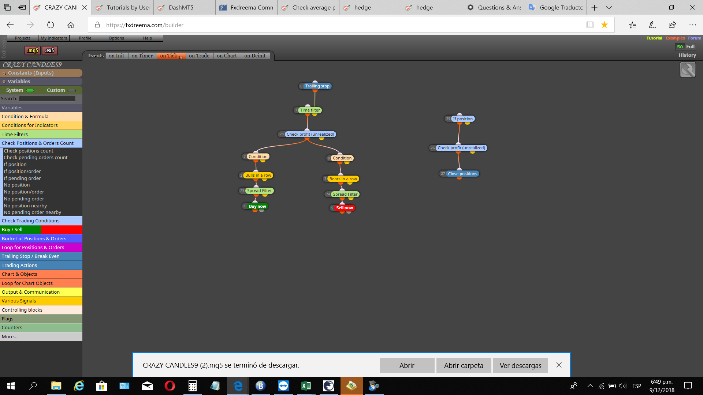Image resolution: width=703 pixels, height=395 pixels.
Task: Open Excel from the taskbar
Action: [x=306, y=386]
